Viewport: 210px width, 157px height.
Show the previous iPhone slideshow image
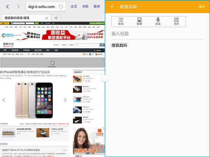point(4,100)
